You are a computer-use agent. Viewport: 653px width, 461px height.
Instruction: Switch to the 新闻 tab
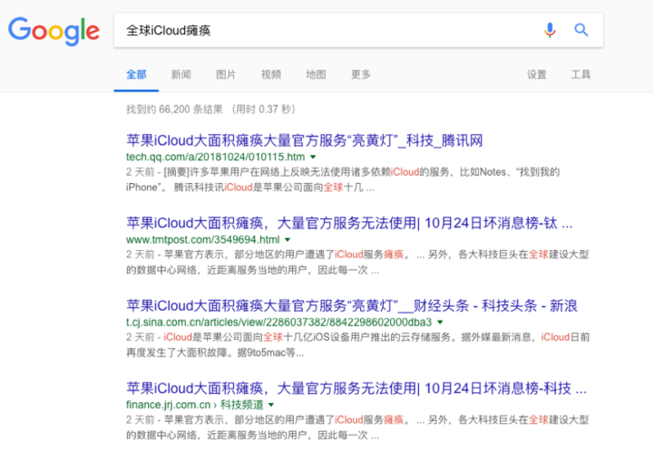[181, 75]
